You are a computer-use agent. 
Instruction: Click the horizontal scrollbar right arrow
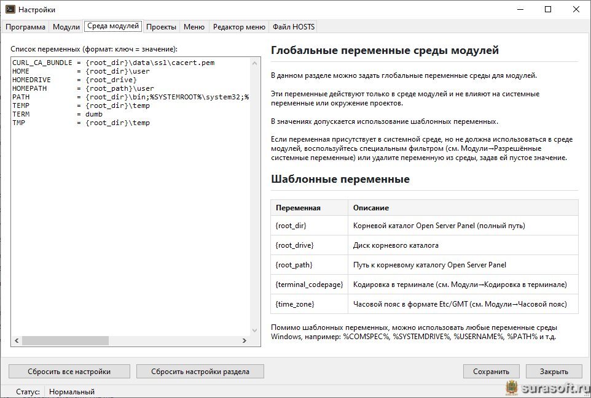[x=244, y=341]
